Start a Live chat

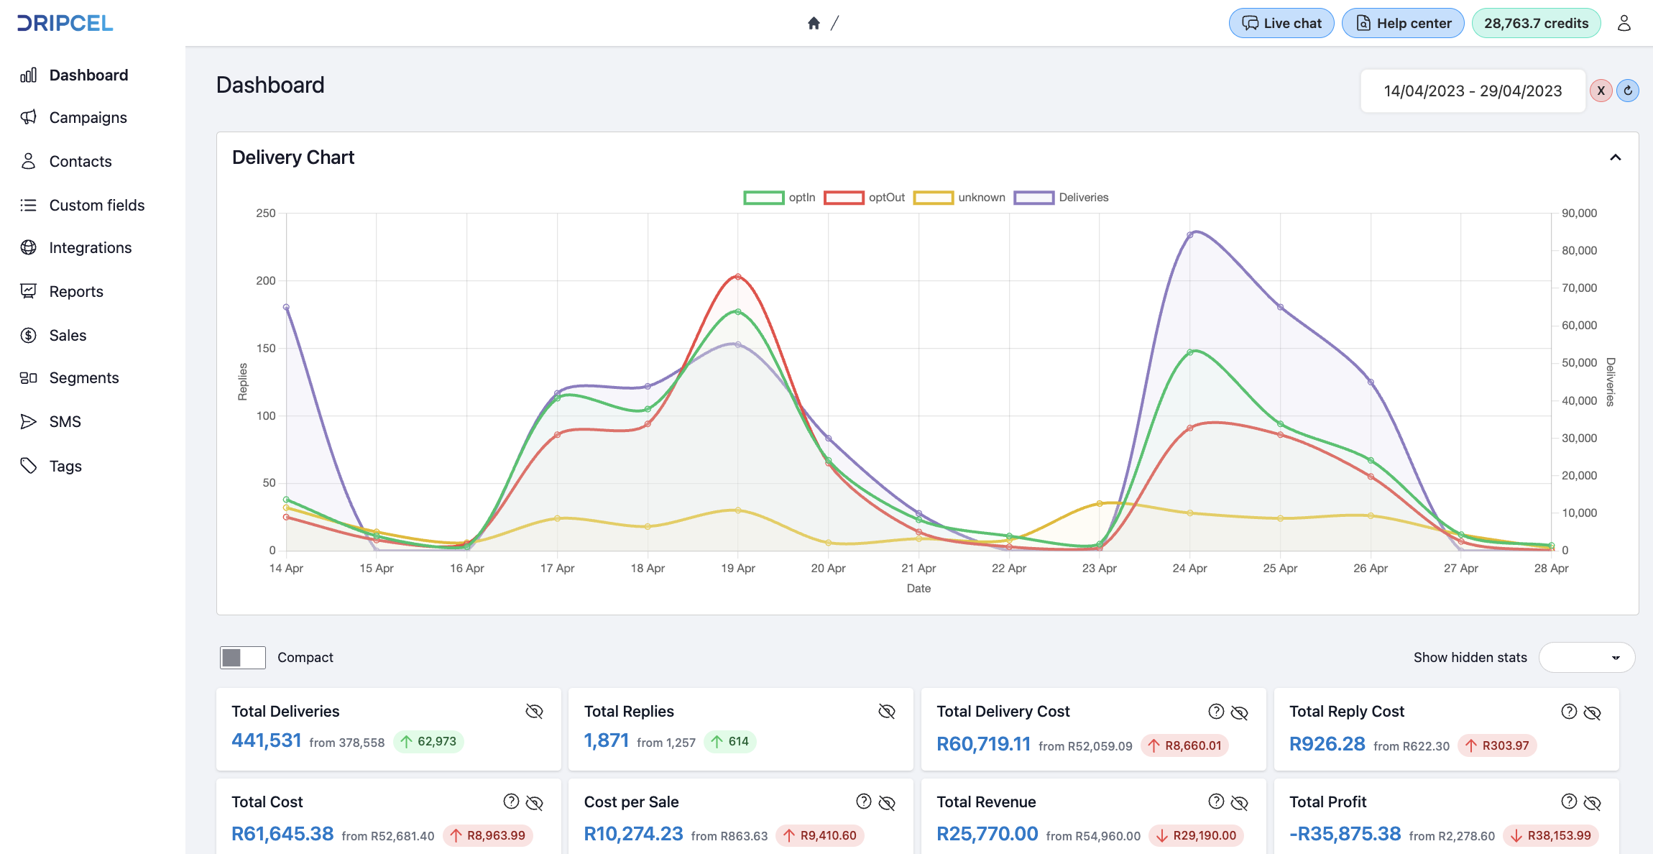pyautogui.click(x=1281, y=23)
